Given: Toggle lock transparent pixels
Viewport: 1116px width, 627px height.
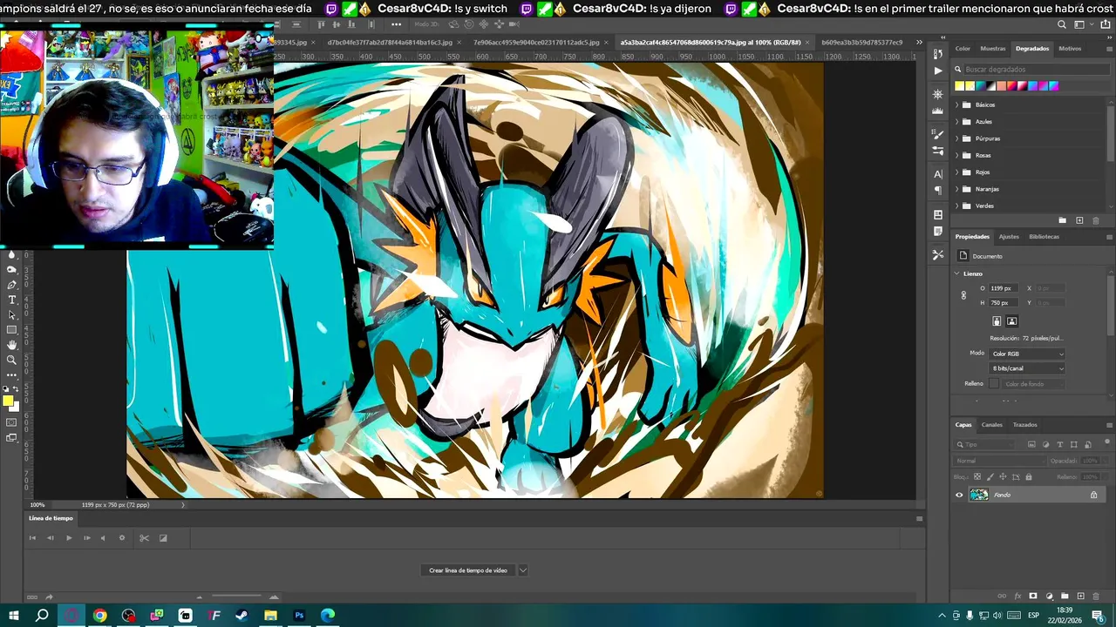Looking at the screenshot, I should point(977,476).
